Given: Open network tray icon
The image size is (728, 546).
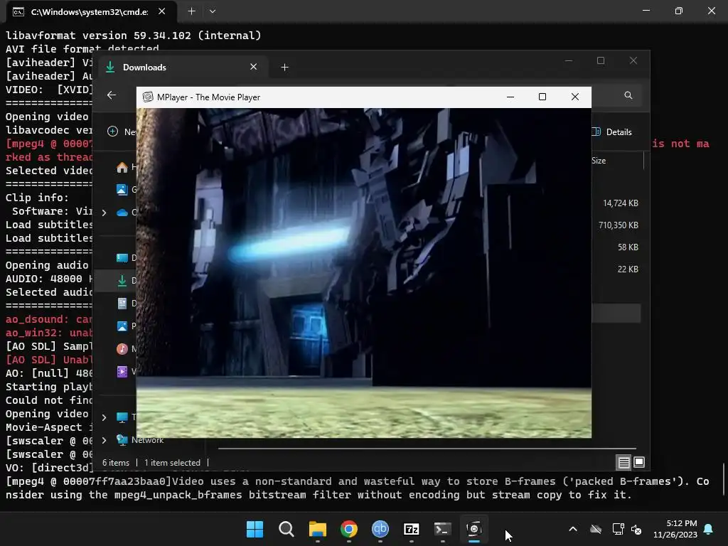Looking at the screenshot, I should 618,529.
